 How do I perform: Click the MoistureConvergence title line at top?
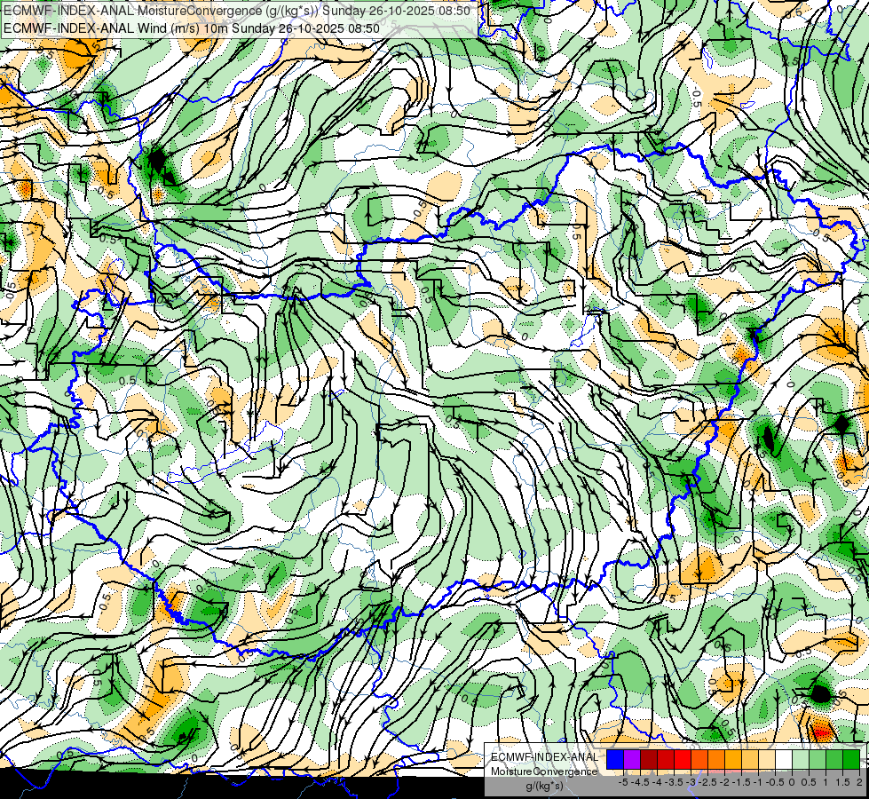click(237, 11)
